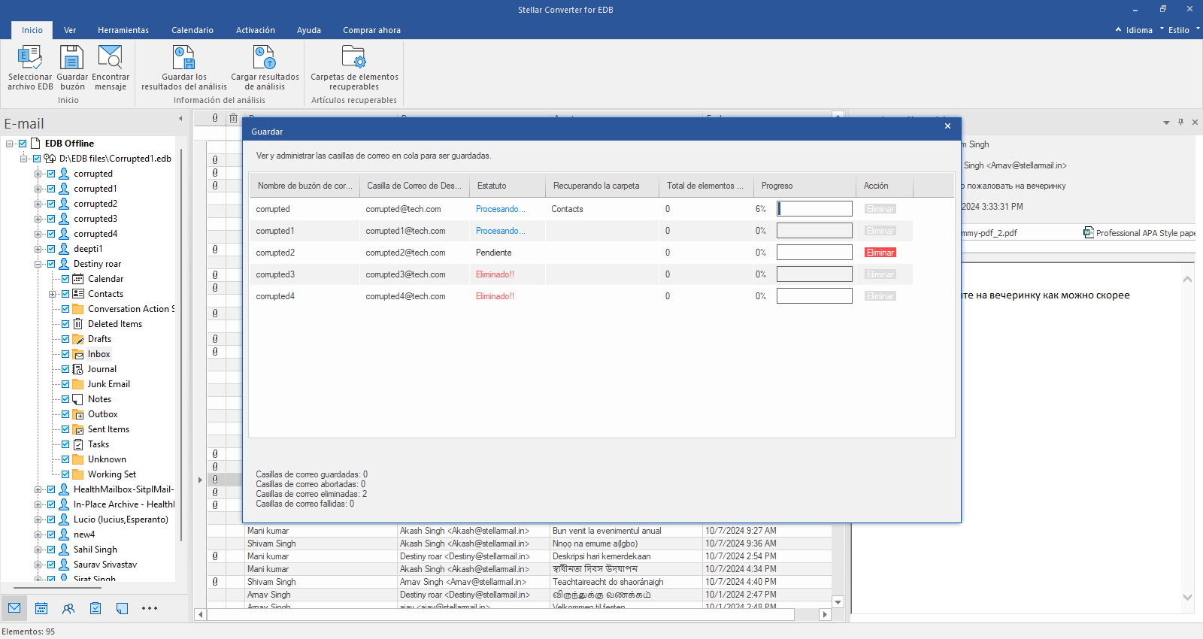This screenshot has width=1203, height=639.
Task: Pin the preview pane
Action: [x=1180, y=122]
